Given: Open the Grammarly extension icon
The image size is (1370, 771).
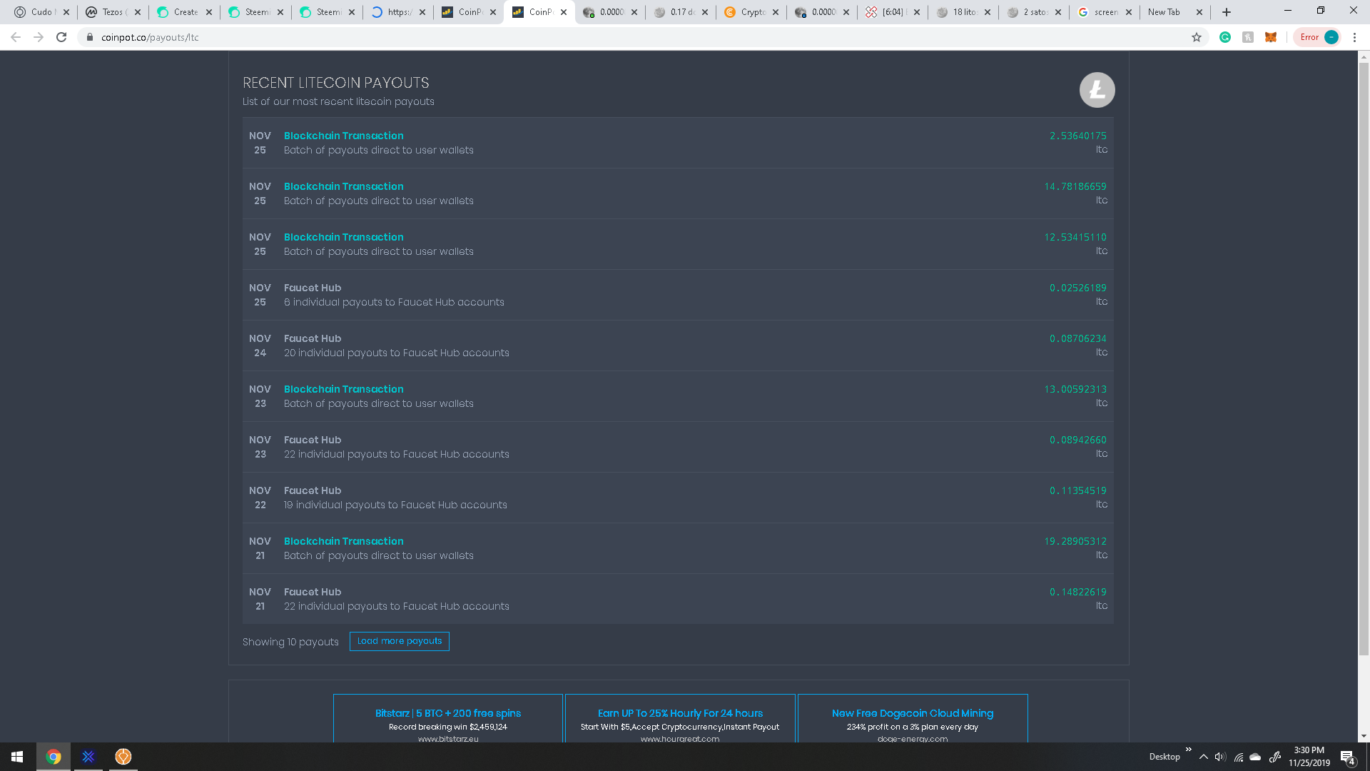Looking at the screenshot, I should tap(1225, 37).
